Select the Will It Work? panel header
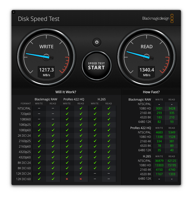 pyautogui.click(x=66, y=92)
